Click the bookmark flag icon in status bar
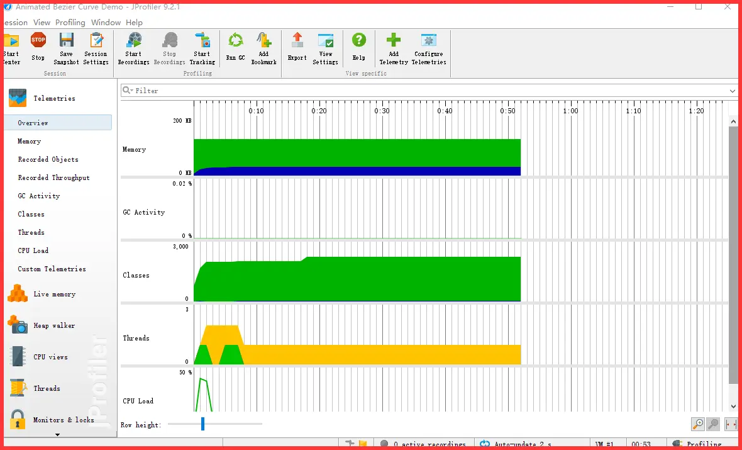742x450 pixels. click(x=362, y=444)
